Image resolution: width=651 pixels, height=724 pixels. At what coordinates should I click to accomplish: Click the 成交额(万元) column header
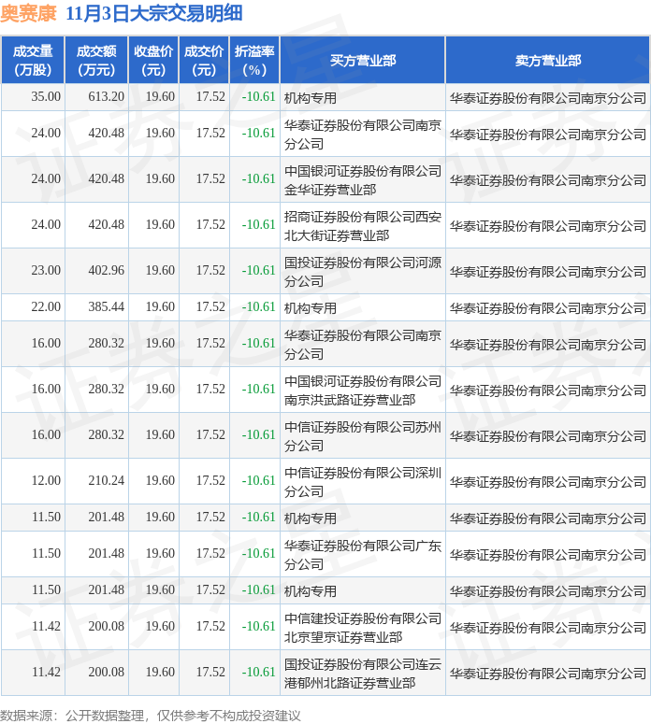pos(96,60)
